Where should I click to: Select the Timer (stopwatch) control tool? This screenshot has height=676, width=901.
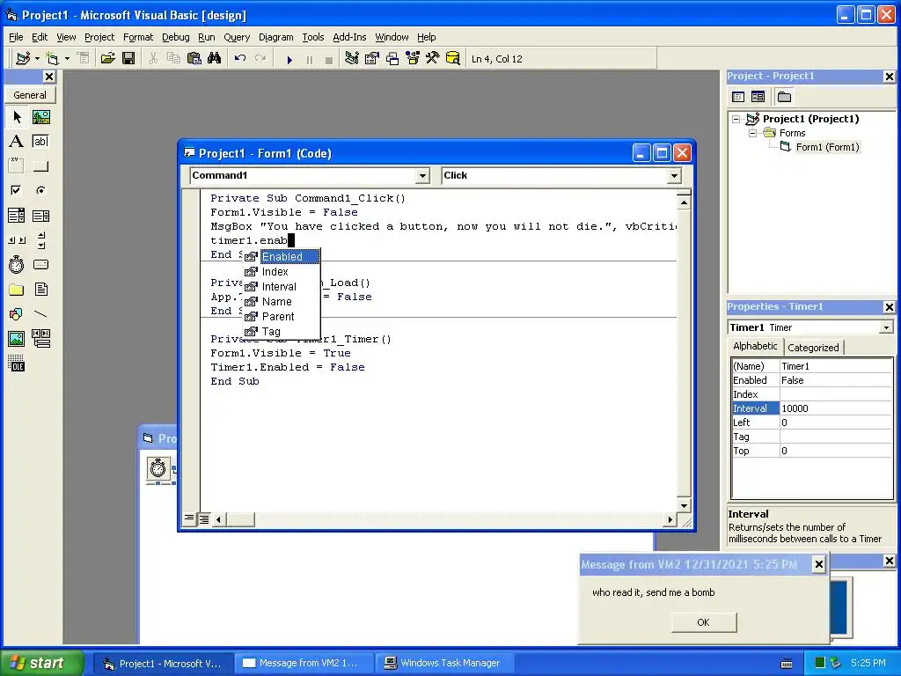(x=17, y=264)
